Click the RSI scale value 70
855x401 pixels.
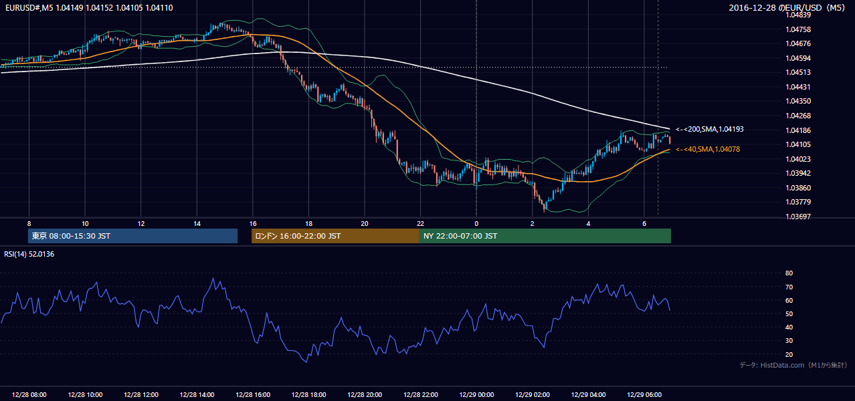789,287
